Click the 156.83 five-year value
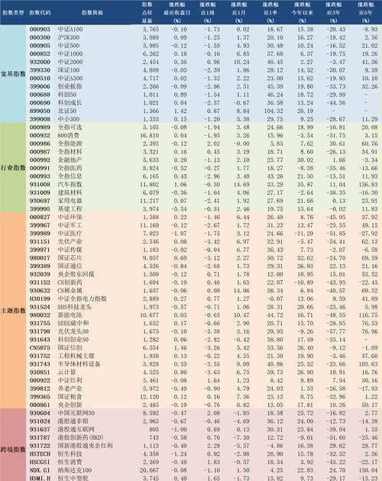Screen dimensions: 382x481 click(x=368, y=184)
